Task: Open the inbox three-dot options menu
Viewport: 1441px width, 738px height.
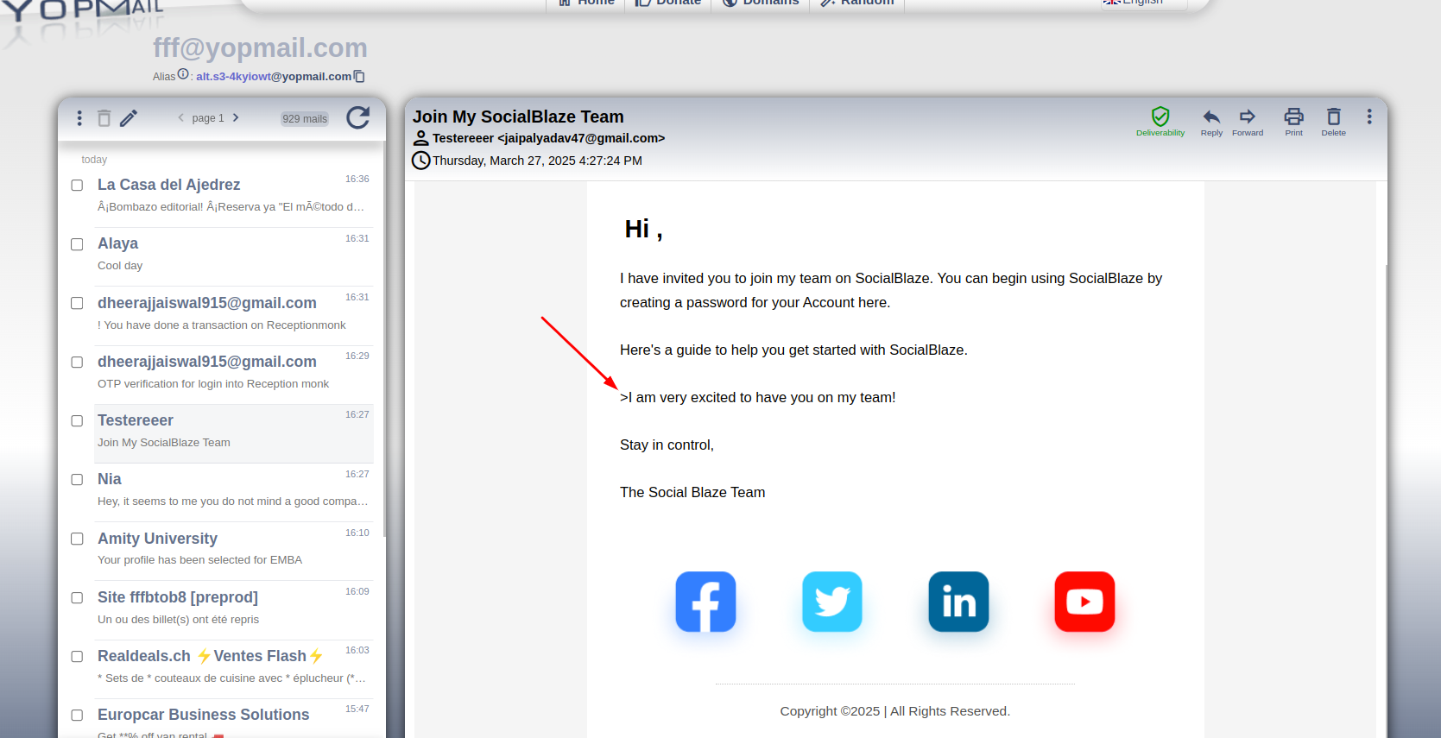Action: (79, 118)
